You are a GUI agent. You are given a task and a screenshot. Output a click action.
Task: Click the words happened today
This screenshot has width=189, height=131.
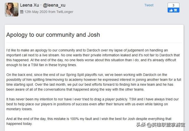tap(19, 124)
